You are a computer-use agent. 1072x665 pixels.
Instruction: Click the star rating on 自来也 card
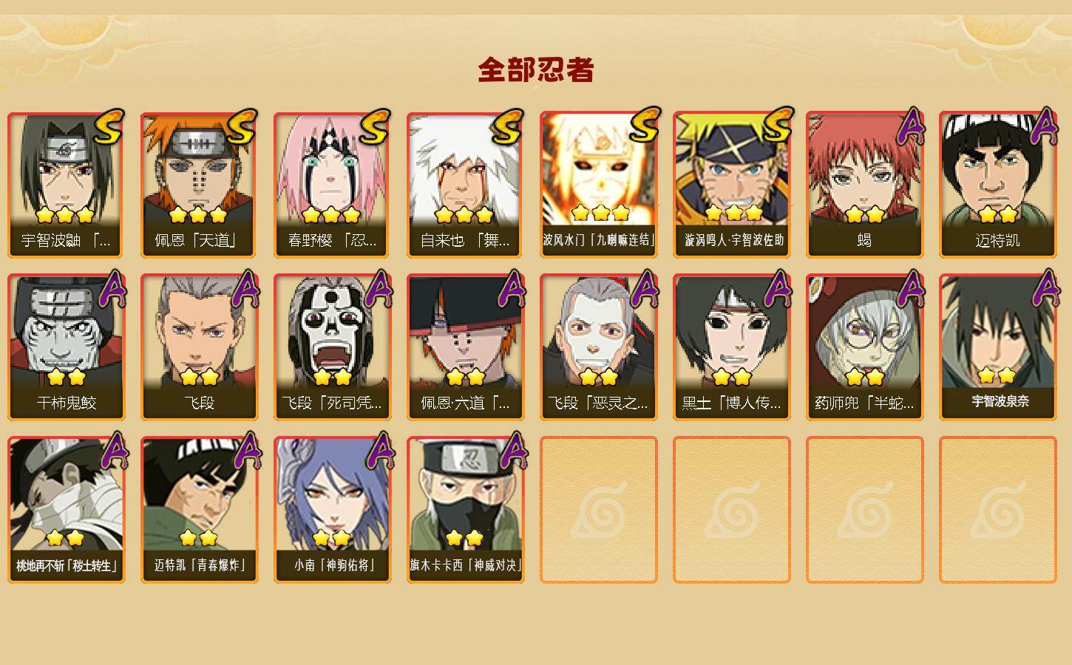(464, 215)
